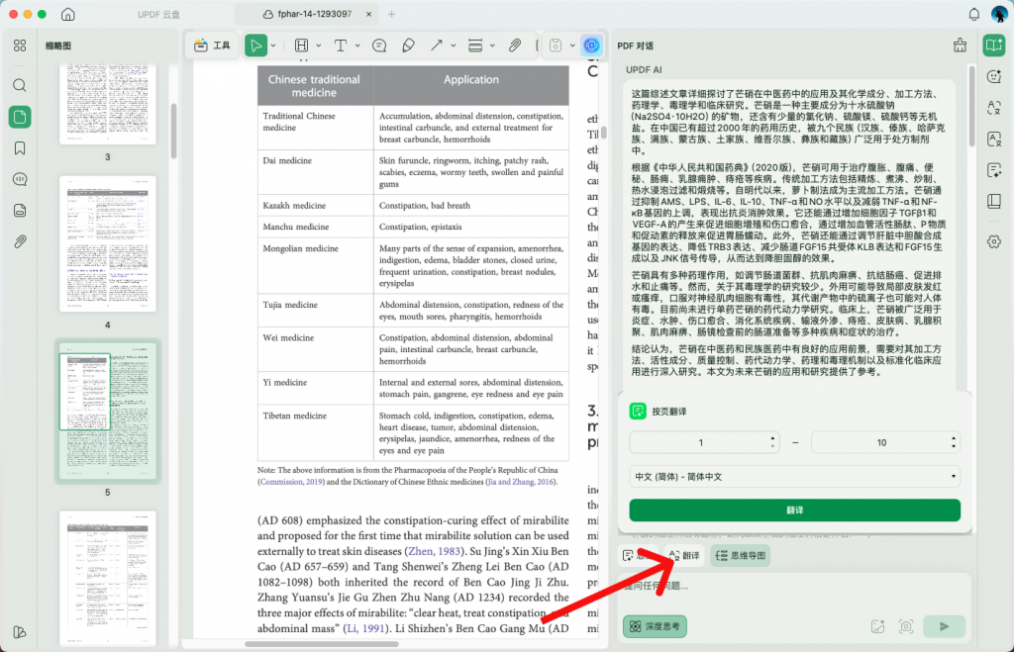Click the Zhen, 1983 citation link
The width and height of the screenshot is (1014, 652).
[x=434, y=551]
